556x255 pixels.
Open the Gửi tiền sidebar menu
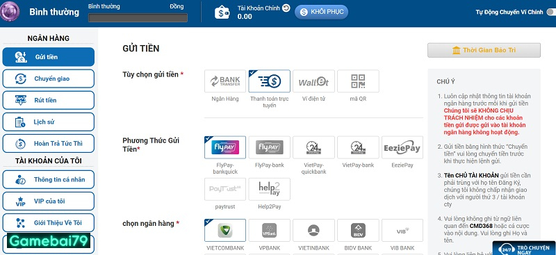[48, 57]
